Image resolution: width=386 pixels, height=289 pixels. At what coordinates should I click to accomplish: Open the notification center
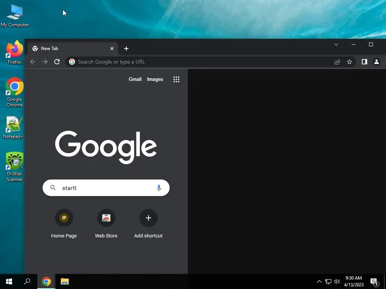point(374,281)
